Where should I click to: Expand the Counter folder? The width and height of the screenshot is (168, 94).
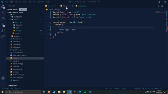tap(19, 25)
